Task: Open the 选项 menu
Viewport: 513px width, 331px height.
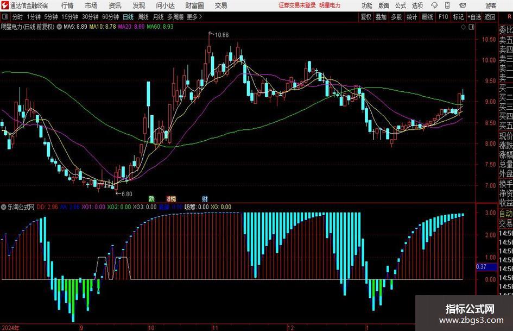Action: point(417,5)
